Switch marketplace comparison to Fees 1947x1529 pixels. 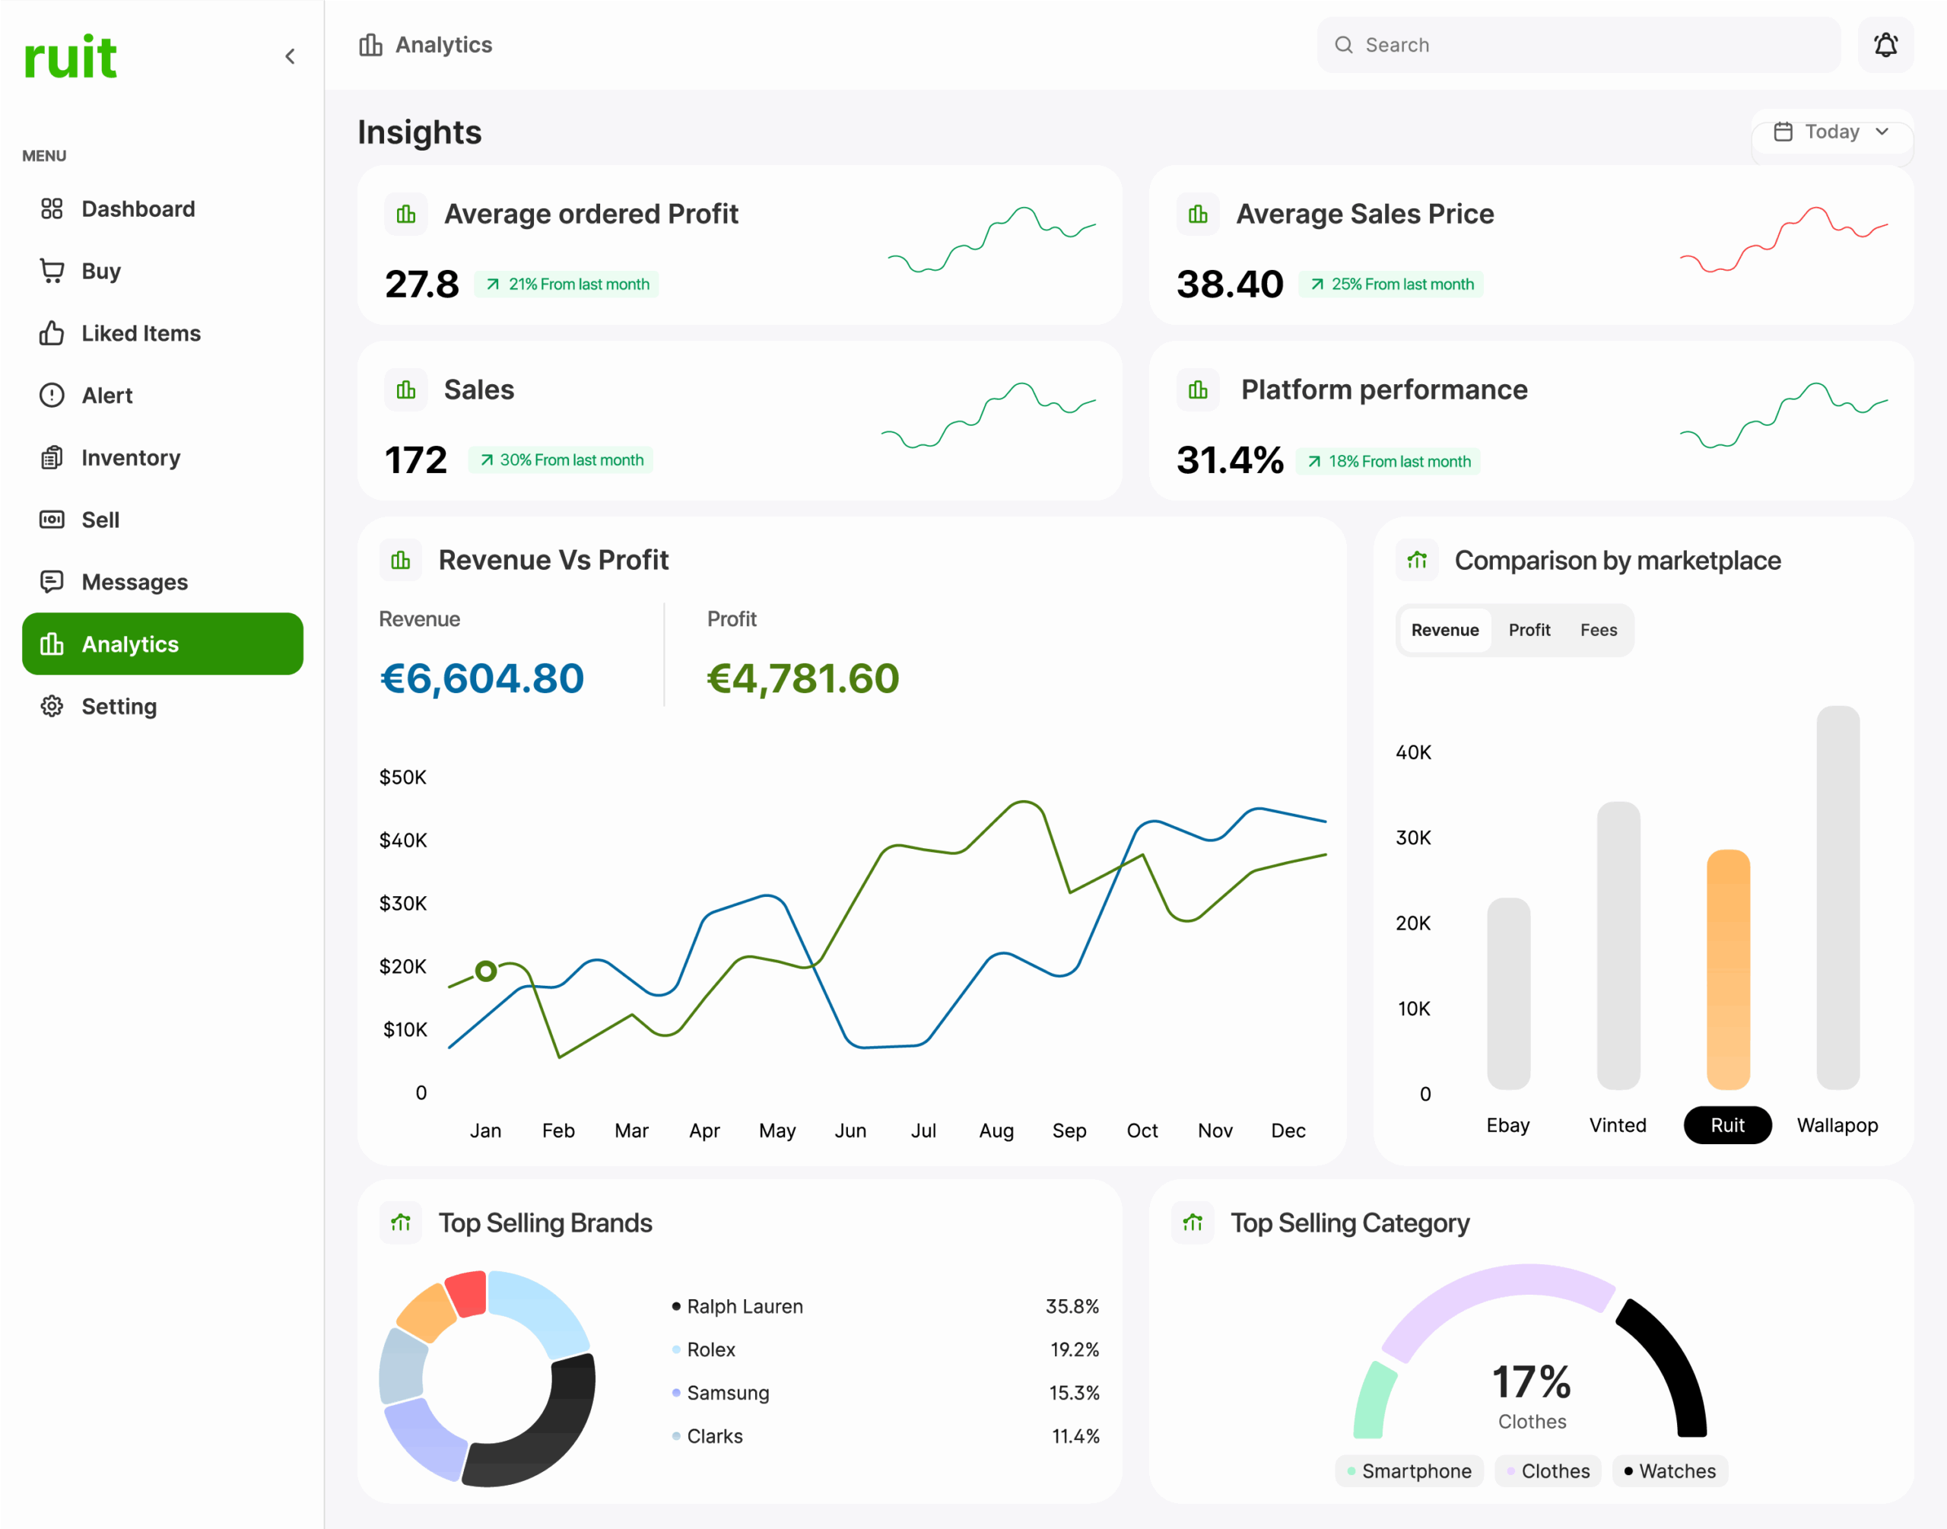(x=1598, y=629)
